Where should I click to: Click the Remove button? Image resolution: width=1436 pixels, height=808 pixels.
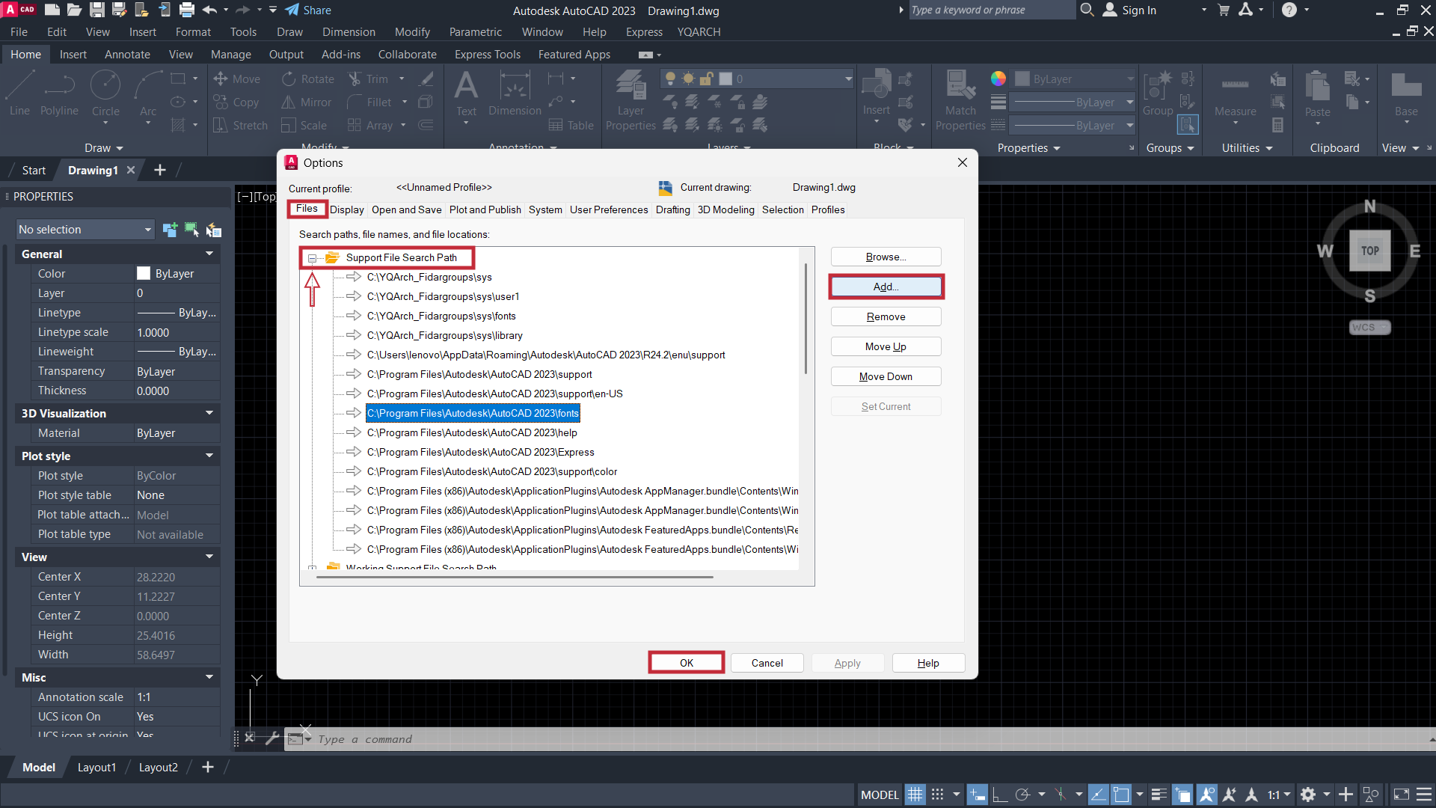tap(886, 316)
